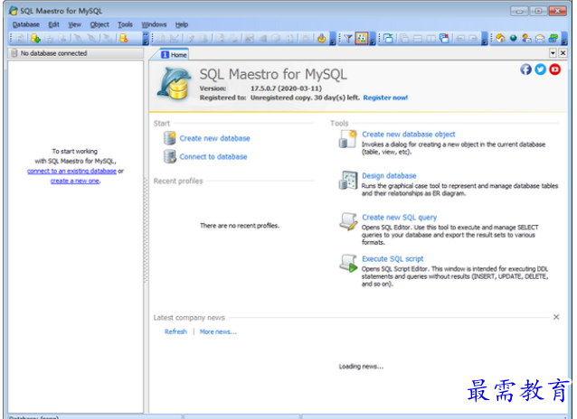Click the There are no recent profiles text
The image size is (577, 419).
tap(240, 226)
